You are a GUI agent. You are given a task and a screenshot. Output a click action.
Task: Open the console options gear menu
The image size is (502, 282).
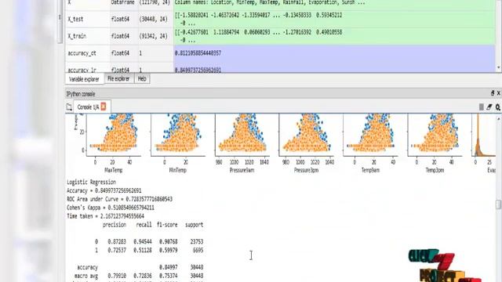[x=498, y=107]
